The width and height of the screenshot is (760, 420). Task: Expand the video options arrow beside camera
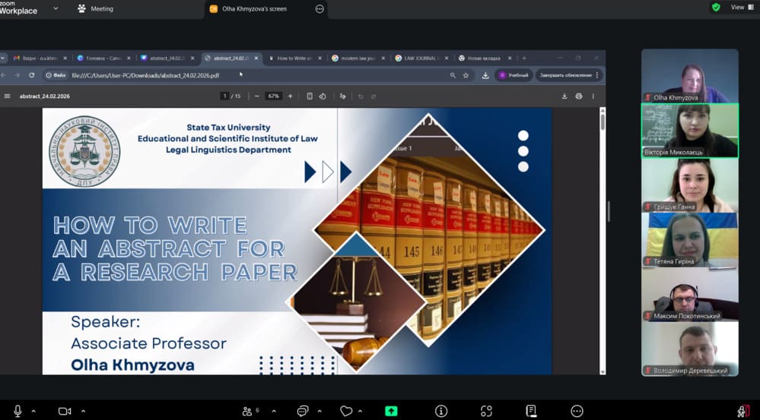(81, 411)
